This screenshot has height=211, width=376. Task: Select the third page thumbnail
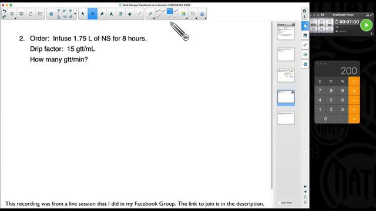(x=286, y=76)
